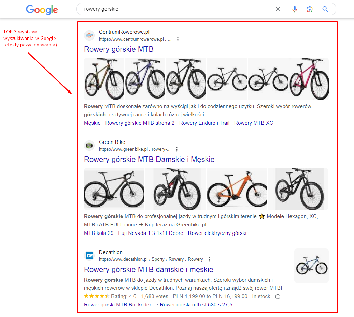Click the Decathlon site favicon
Viewport: 354px width, 317px height.
click(89, 255)
